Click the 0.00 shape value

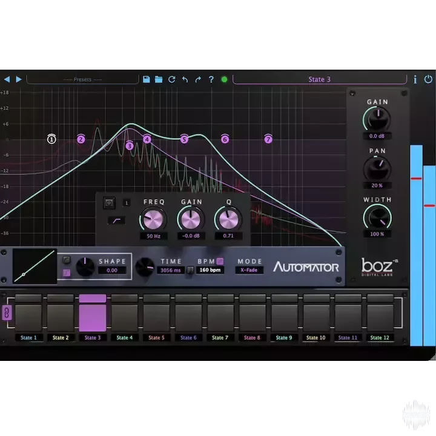112,270
